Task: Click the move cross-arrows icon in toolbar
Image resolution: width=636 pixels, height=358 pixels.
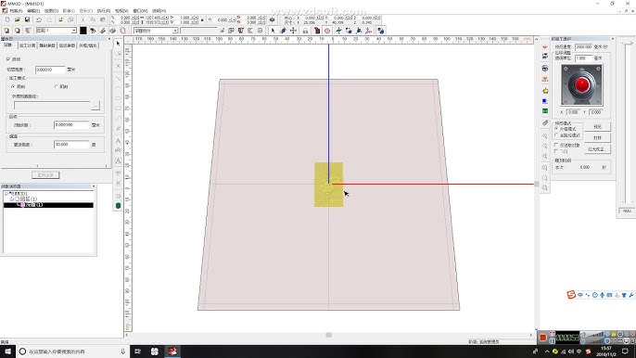Action: coord(293,31)
